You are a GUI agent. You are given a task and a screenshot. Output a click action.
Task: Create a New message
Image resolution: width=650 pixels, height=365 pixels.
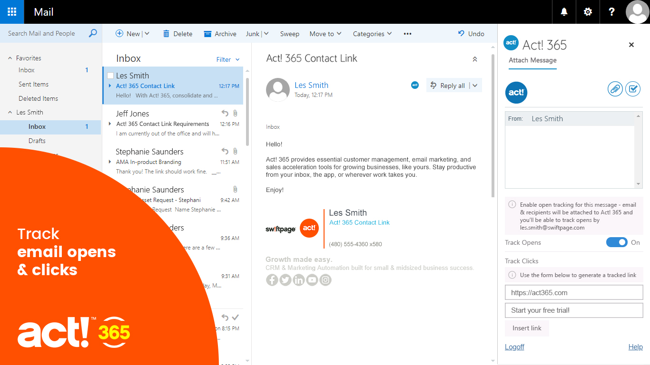[128, 34]
